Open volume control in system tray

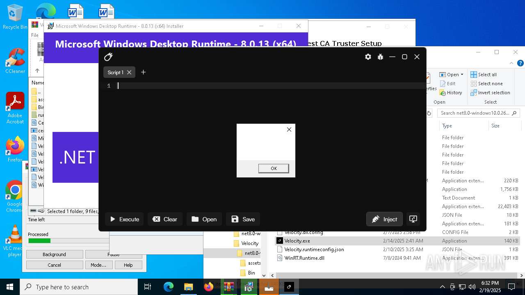coord(472,287)
